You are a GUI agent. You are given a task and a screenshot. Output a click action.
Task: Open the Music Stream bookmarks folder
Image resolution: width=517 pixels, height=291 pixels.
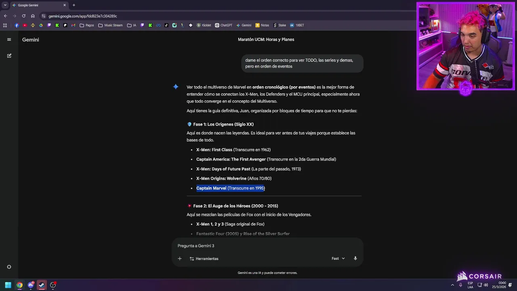(110, 25)
